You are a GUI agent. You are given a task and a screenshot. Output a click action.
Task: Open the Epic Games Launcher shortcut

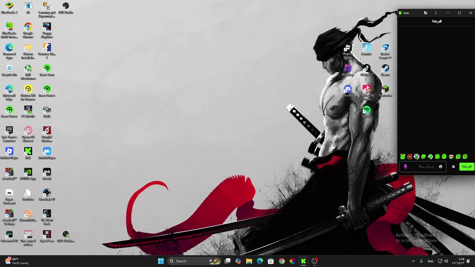pyautogui.click(x=9, y=134)
